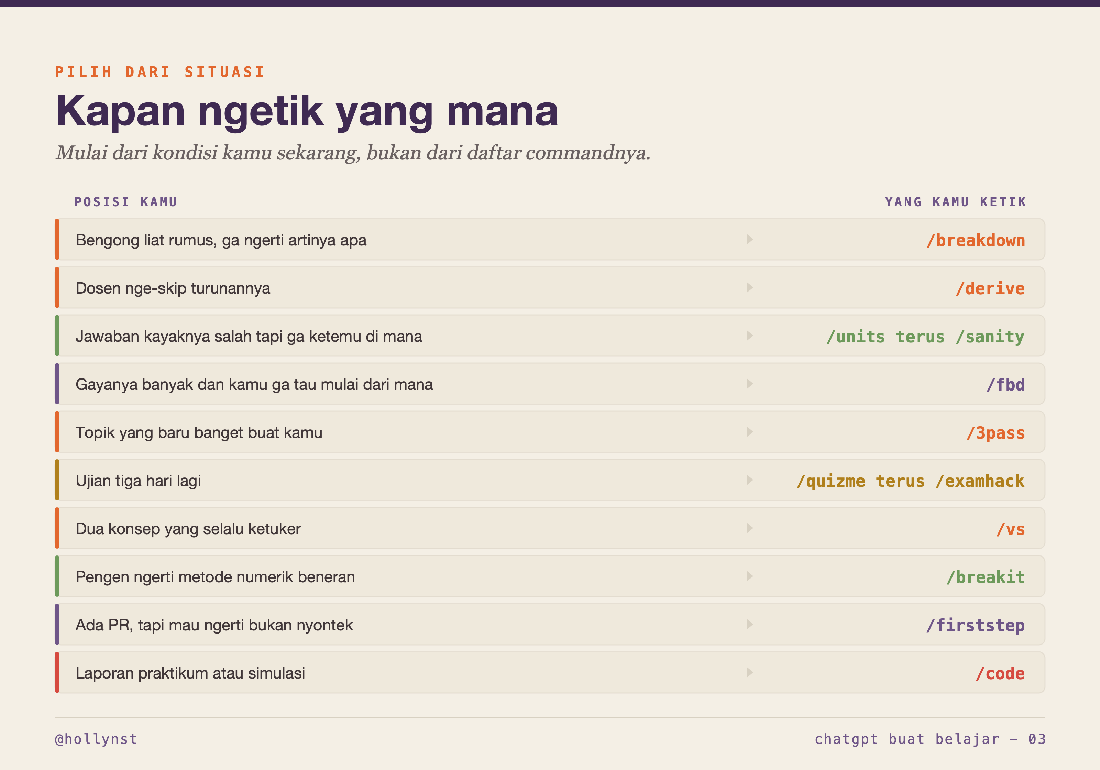The width and height of the screenshot is (1100, 770).
Task: Click 'Jawaban kayaknya salah tapi ga ketemu di mana'
Action: point(249,337)
